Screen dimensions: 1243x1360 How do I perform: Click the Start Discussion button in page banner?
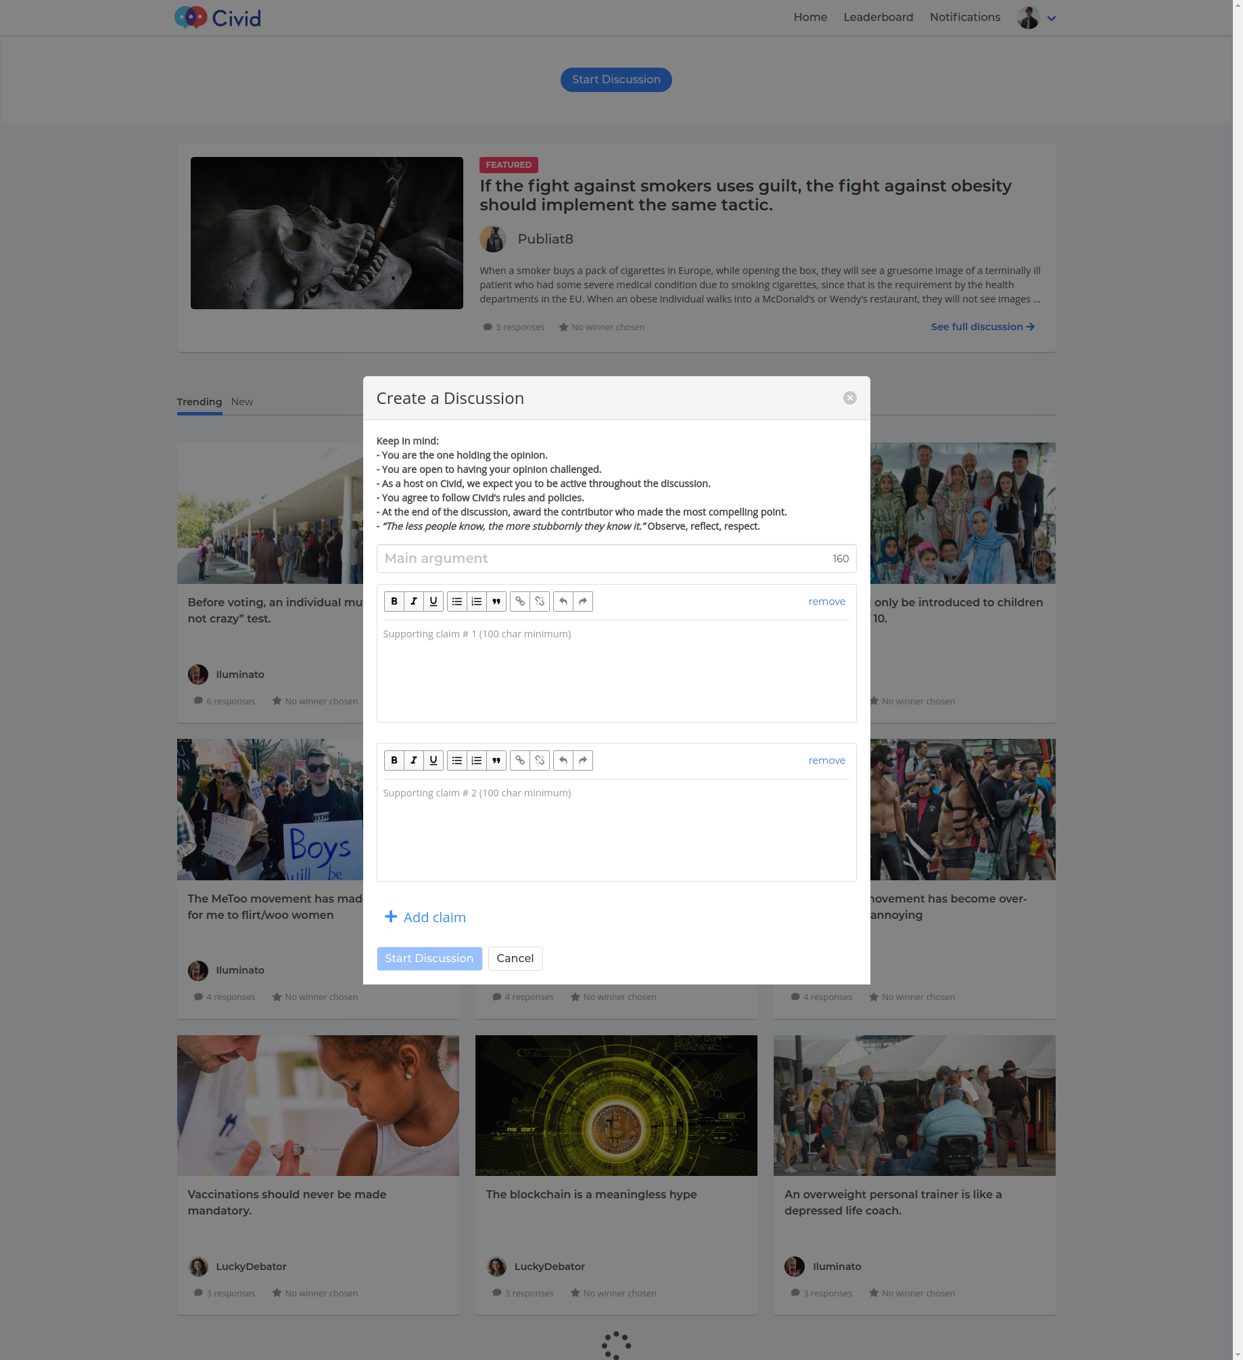click(616, 80)
